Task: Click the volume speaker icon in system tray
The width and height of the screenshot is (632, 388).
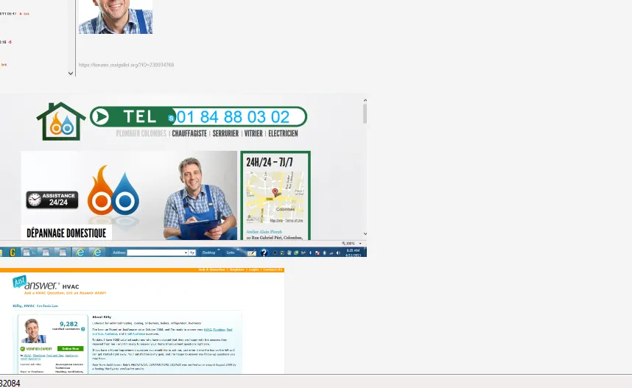Action: (339, 253)
